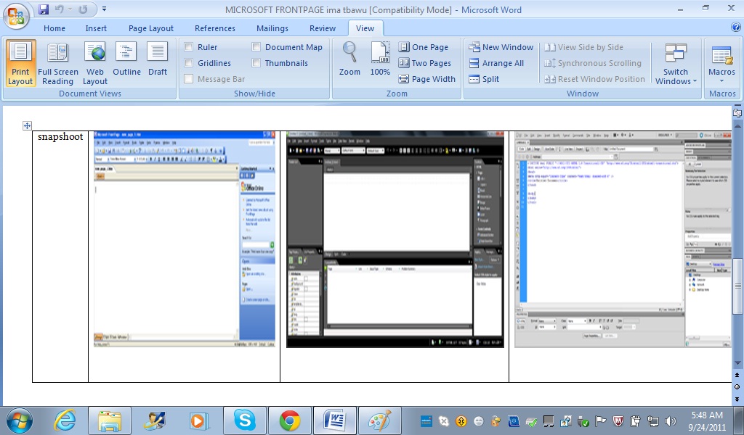Toggle the Message Bar checkbox
The width and height of the screenshot is (744, 435).
tap(189, 79)
